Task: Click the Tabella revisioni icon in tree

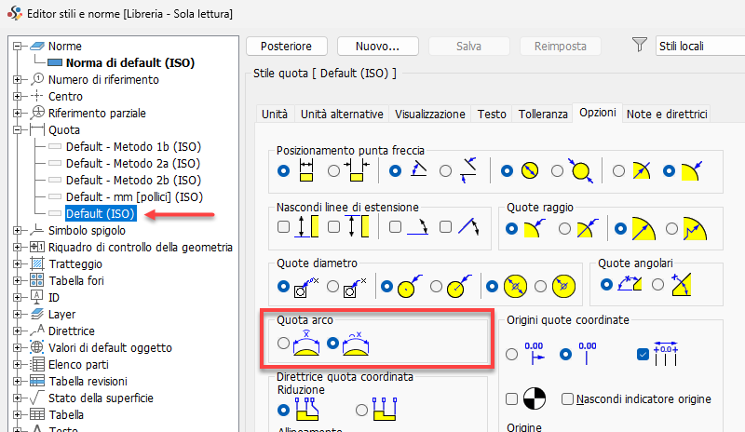Action: click(37, 381)
